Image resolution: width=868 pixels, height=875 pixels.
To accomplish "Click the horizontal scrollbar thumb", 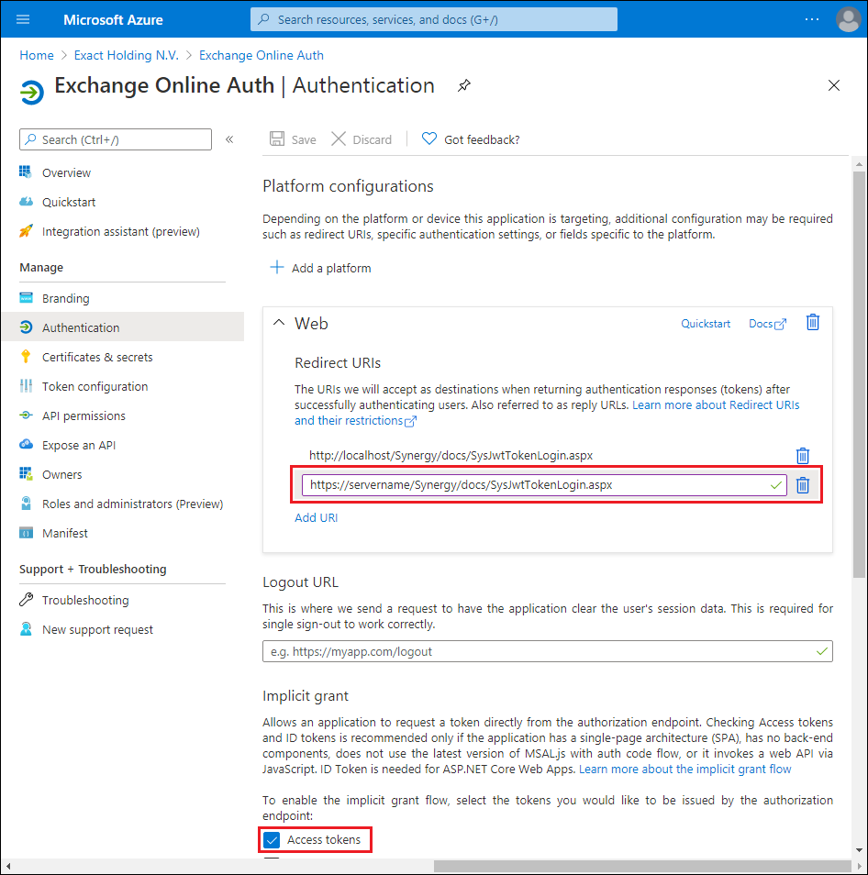I will [643, 866].
